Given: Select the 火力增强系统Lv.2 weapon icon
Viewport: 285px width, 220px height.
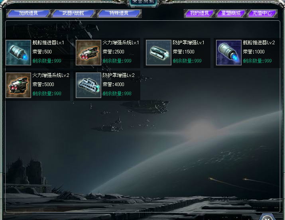Looking at the screenshot, I should [x=18, y=85].
